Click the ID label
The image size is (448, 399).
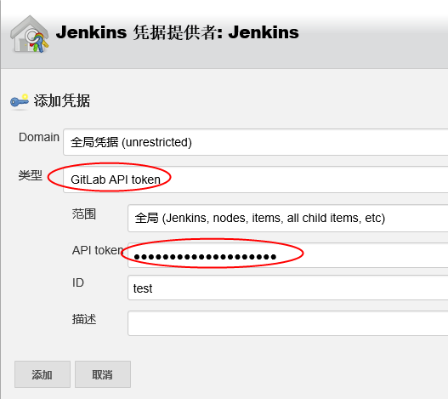pos(78,283)
